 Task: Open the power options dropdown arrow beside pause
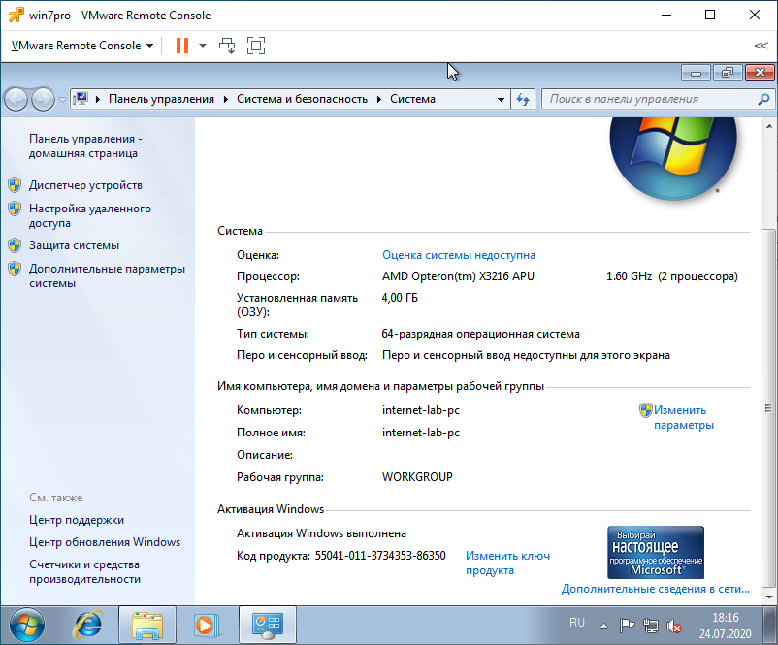203,46
